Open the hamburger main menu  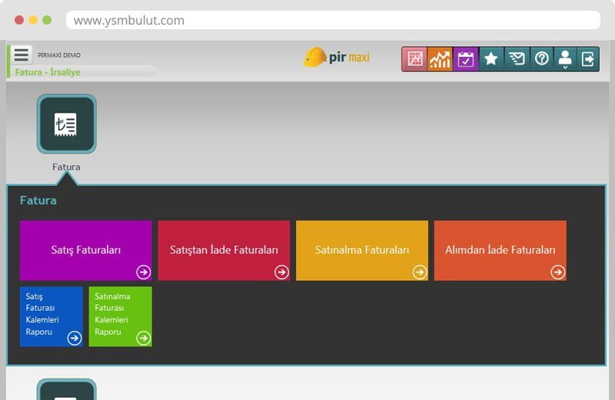point(22,55)
